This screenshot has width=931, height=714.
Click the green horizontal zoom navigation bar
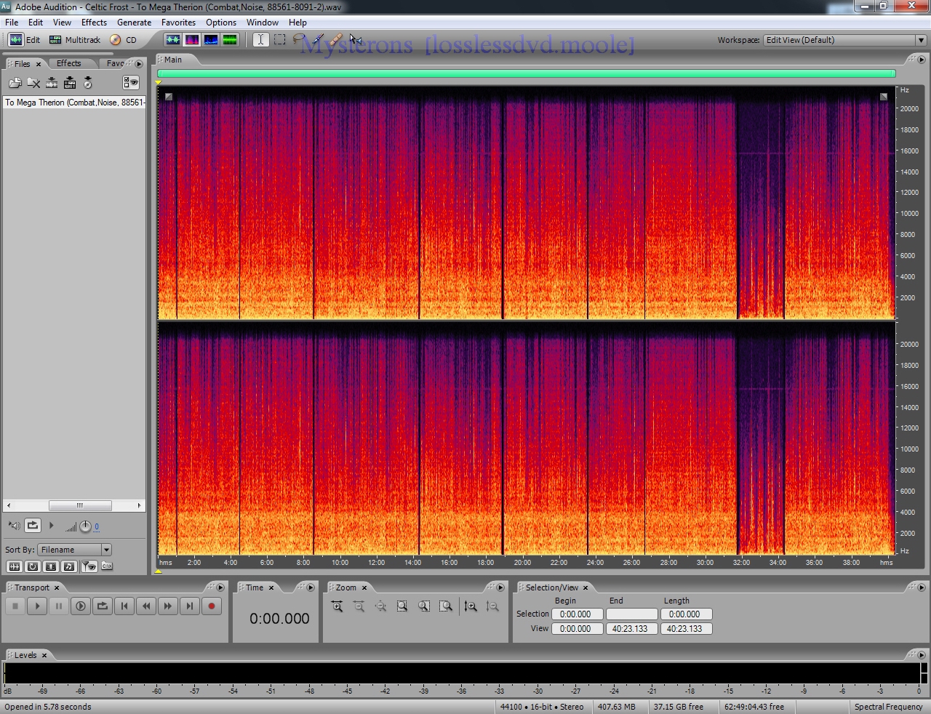(x=527, y=73)
